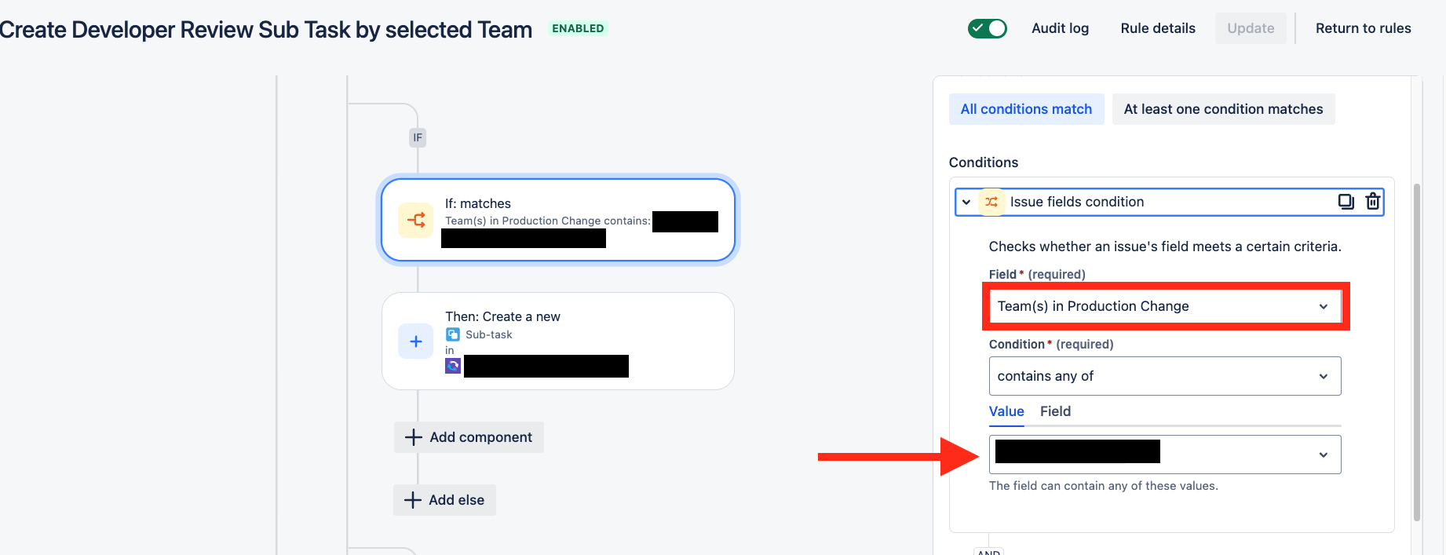Image resolution: width=1446 pixels, height=555 pixels.
Task: Toggle the rule enabled switch off
Action: coord(988,28)
